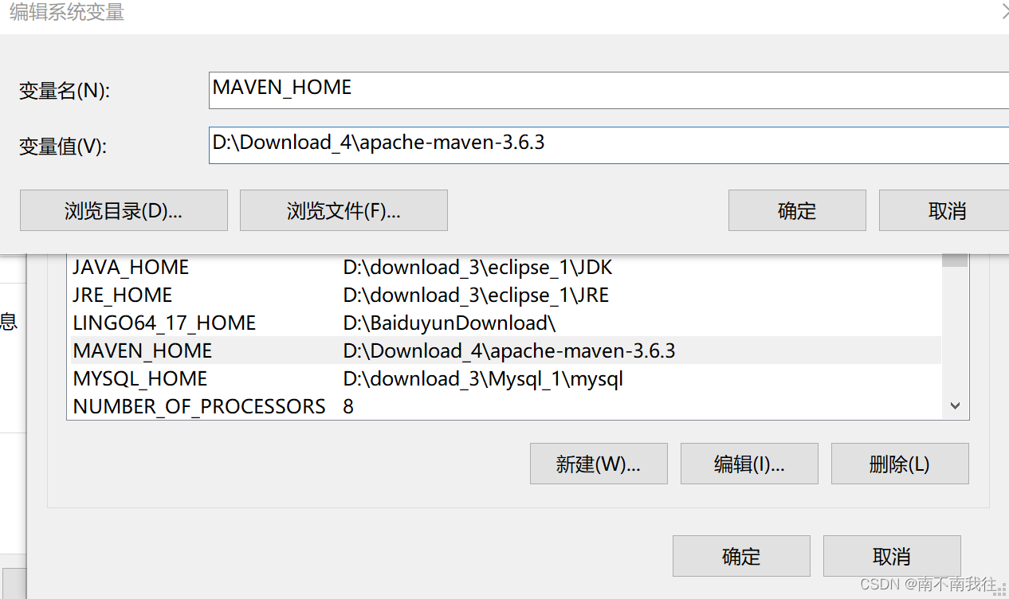Image resolution: width=1009 pixels, height=599 pixels.
Task: Click the 浏览目录(D)... button
Action: point(124,210)
